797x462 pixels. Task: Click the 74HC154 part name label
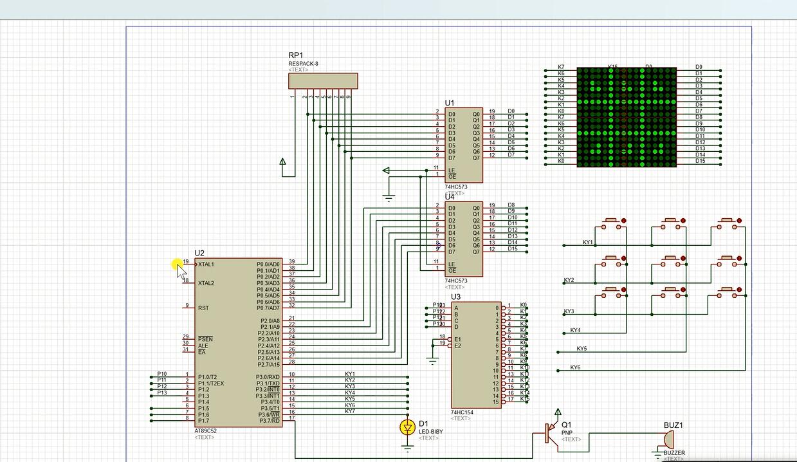click(x=462, y=412)
